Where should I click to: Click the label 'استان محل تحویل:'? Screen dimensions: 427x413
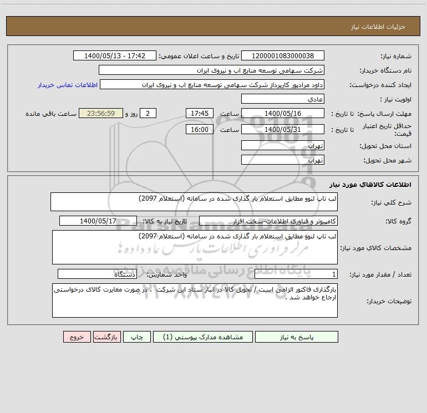click(x=385, y=146)
